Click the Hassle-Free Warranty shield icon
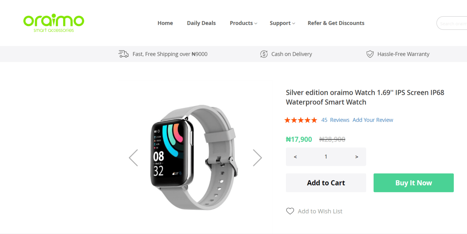467x234 pixels. point(370,54)
